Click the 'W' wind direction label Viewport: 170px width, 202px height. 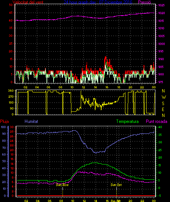click(164, 97)
